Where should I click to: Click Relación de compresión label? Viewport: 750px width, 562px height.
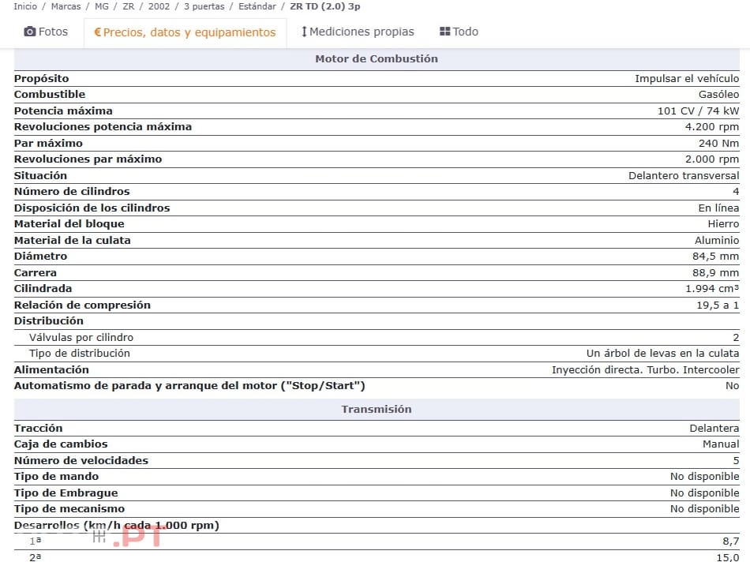82,305
